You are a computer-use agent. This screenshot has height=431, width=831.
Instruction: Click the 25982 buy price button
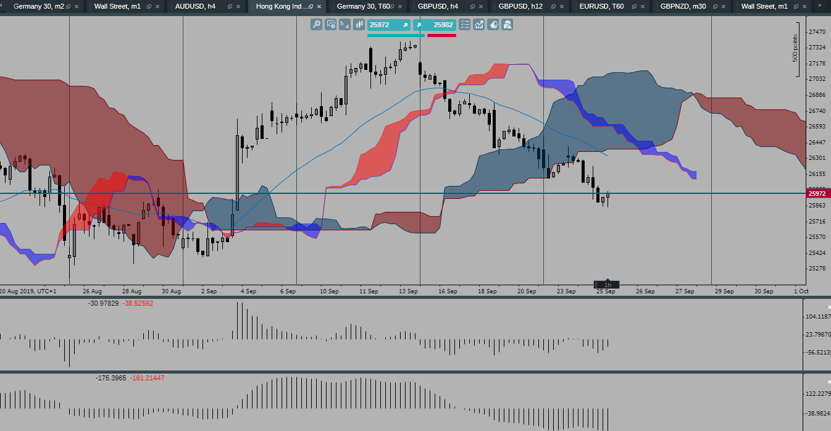pyautogui.click(x=435, y=25)
